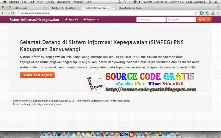
Task: Switch to the Dinas Pendidikan tab
Action: 132,8
